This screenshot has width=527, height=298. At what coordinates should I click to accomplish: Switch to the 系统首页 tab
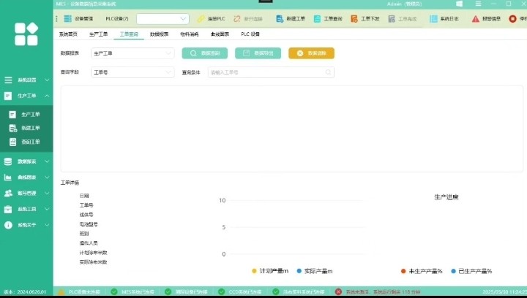[x=68, y=34]
